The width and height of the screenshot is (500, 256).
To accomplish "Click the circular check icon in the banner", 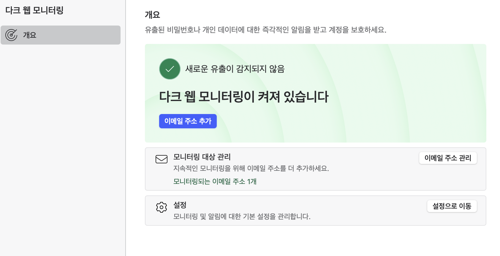I will click(170, 69).
